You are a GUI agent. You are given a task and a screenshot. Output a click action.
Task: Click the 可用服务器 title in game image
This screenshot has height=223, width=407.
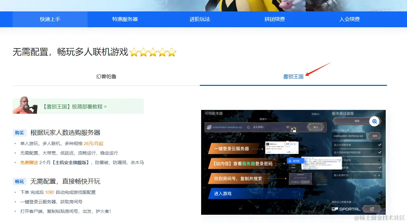point(213,113)
